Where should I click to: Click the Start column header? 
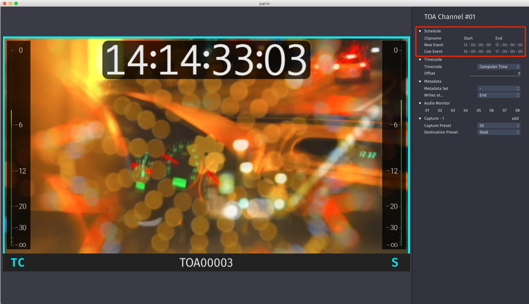tap(468, 38)
